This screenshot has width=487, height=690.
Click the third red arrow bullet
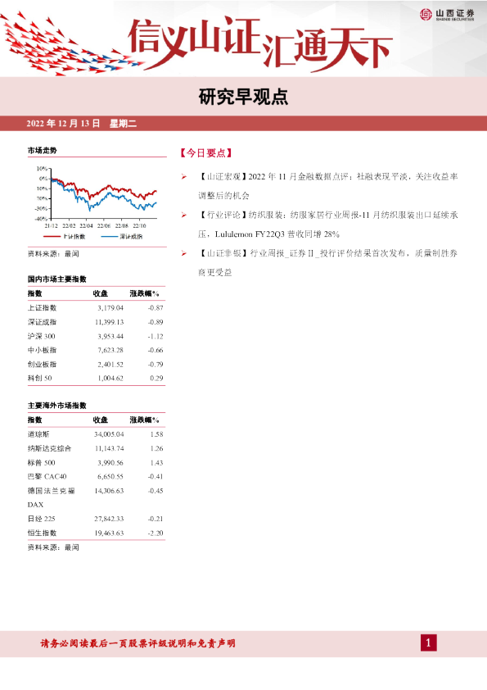(x=184, y=253)
